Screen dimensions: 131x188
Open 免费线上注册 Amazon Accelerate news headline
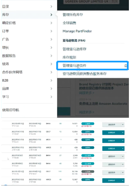(x=103, y=104)
